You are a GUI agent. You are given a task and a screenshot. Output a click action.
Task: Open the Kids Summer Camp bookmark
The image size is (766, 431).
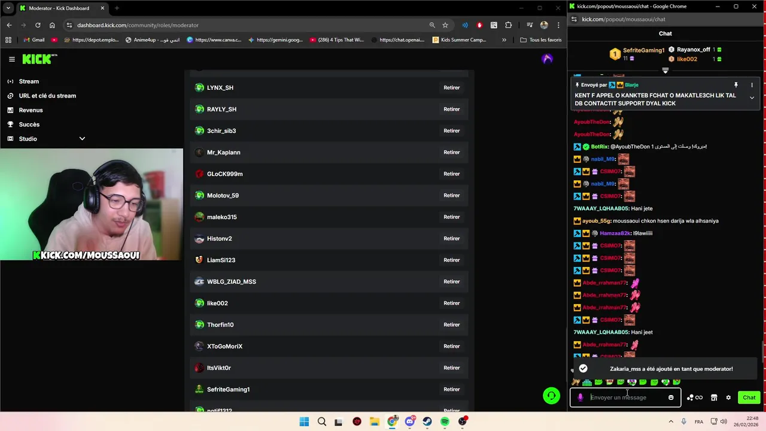pos(458,40)
